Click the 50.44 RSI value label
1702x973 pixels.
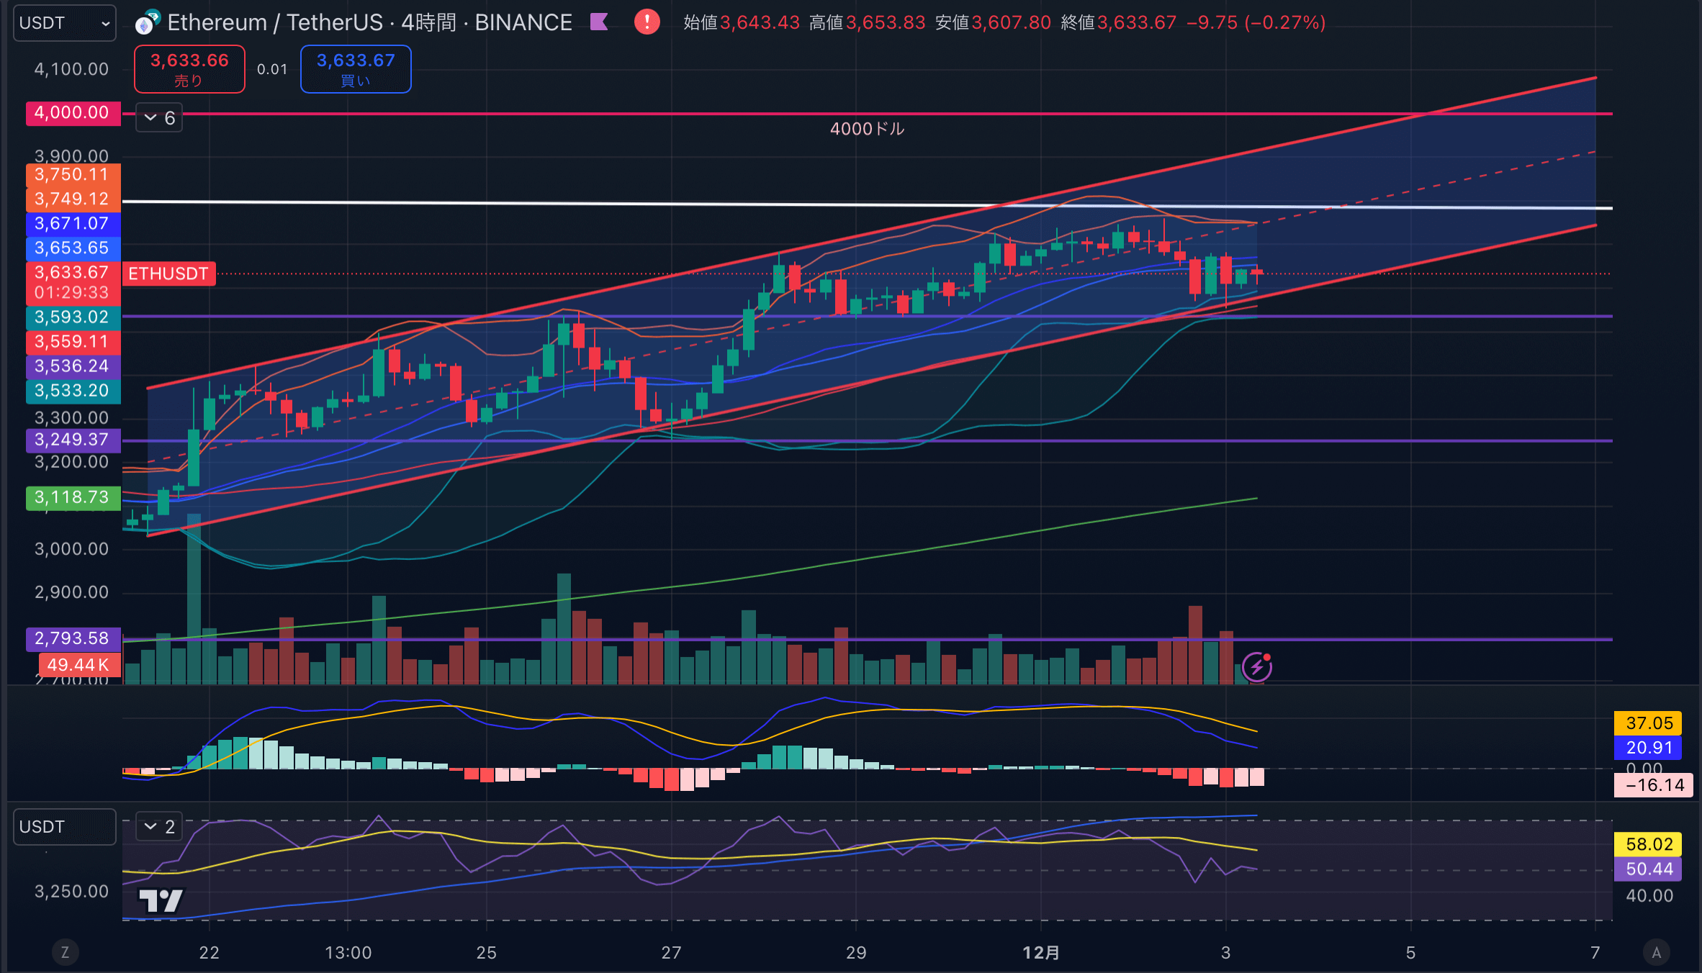click(x=1648, y=869)
